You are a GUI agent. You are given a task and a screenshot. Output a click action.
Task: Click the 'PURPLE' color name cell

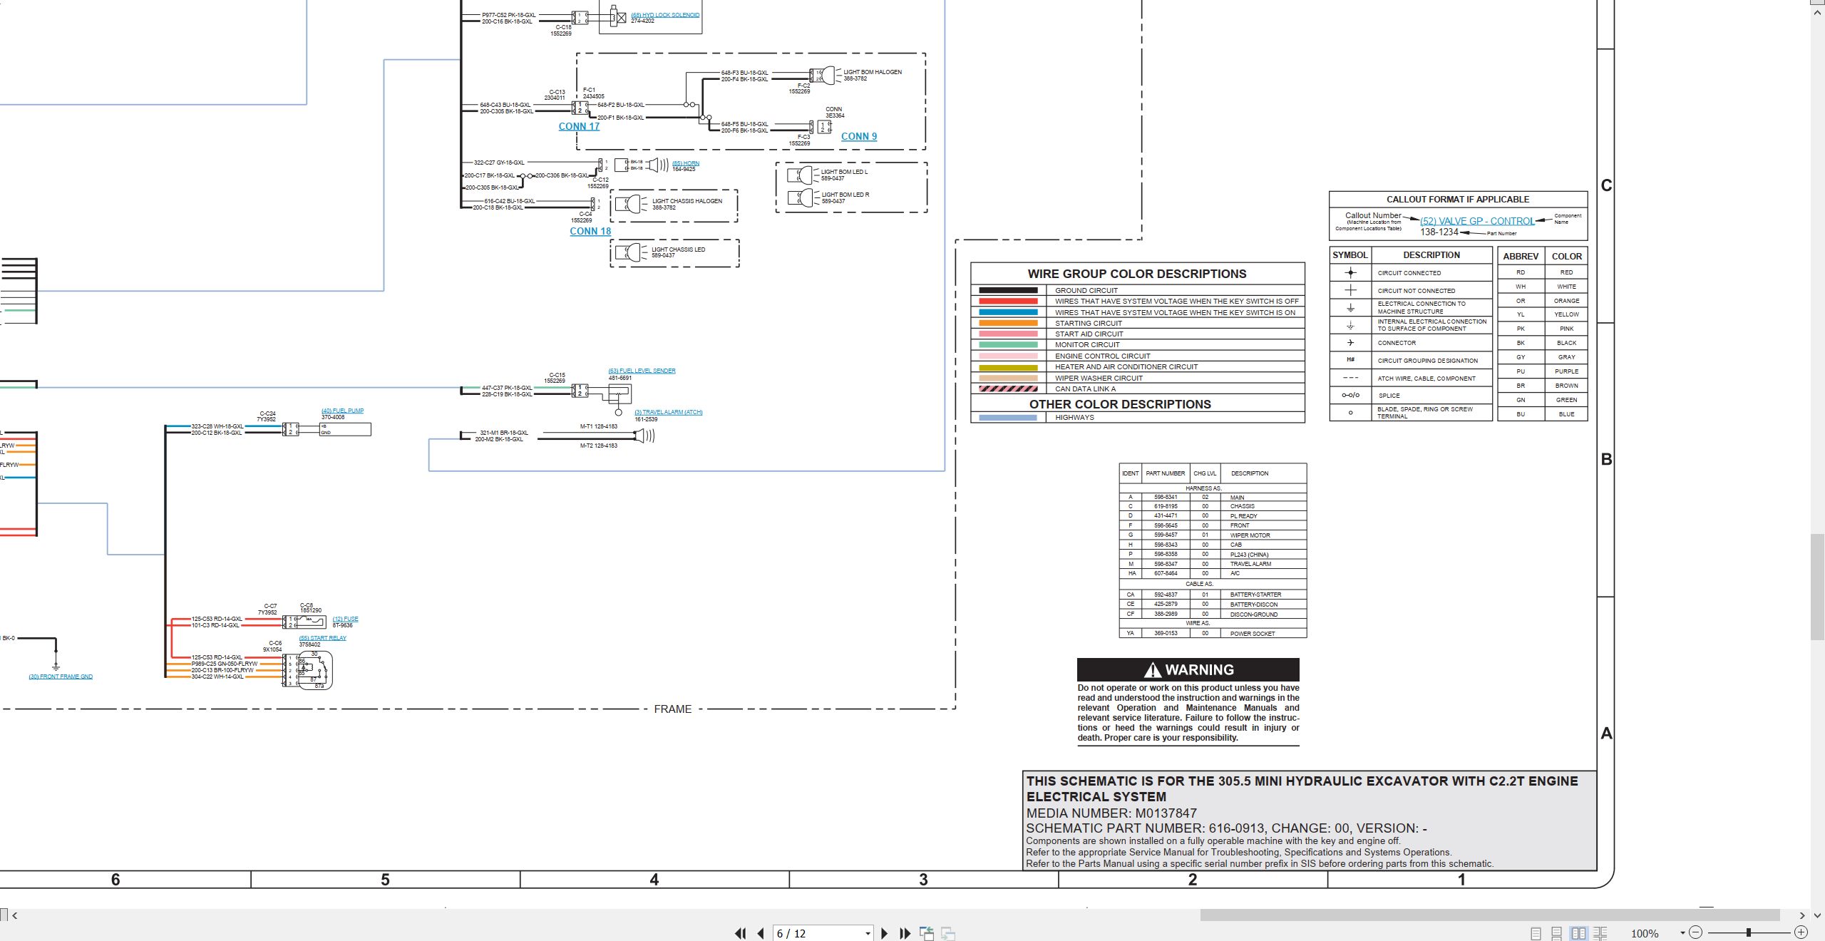pyautogui.click(x=1566, y=371)
